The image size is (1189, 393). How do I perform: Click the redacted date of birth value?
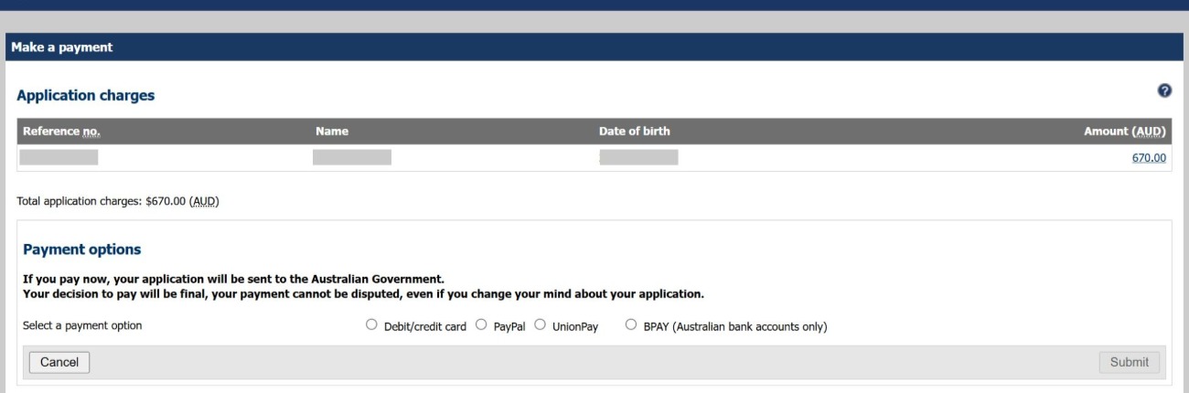(638, 158)
